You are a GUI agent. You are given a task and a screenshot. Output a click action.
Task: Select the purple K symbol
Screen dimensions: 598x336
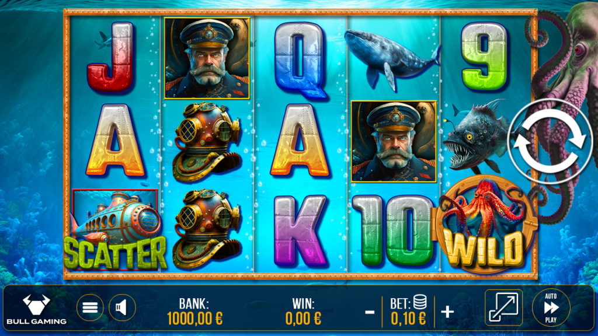[300, 231]
